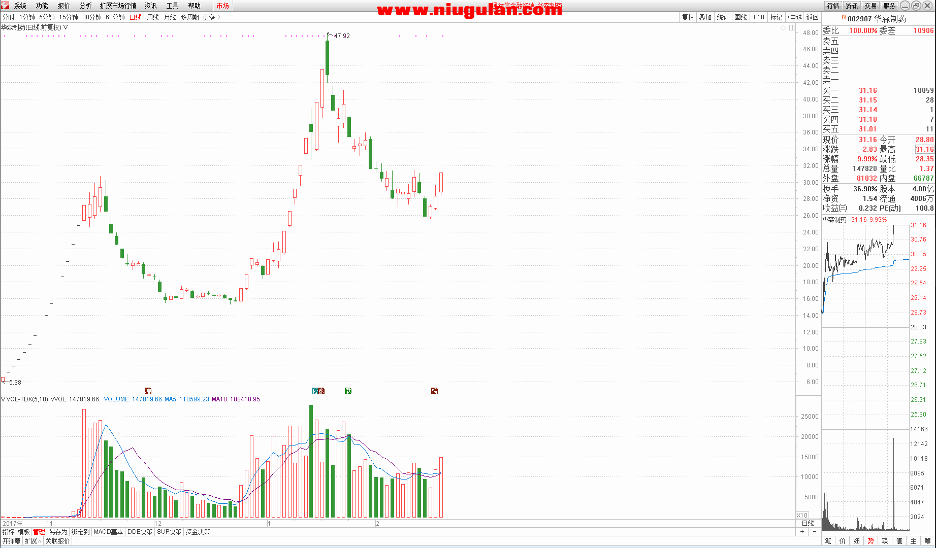Viewport: 936px width, 548px height.
Task: Click the '复权' adjustment button
Action: 688,17
